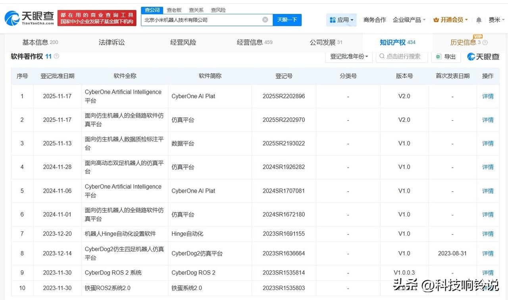Open the 商务合作 link
This screenshot has width=508, height=300.
click(x=375, y=20)
